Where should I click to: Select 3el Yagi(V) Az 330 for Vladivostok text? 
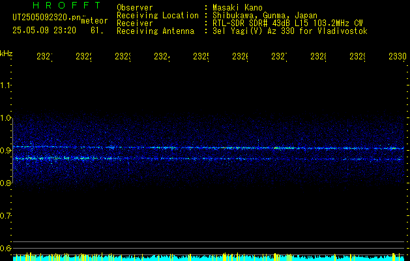[x=290, y=31]
